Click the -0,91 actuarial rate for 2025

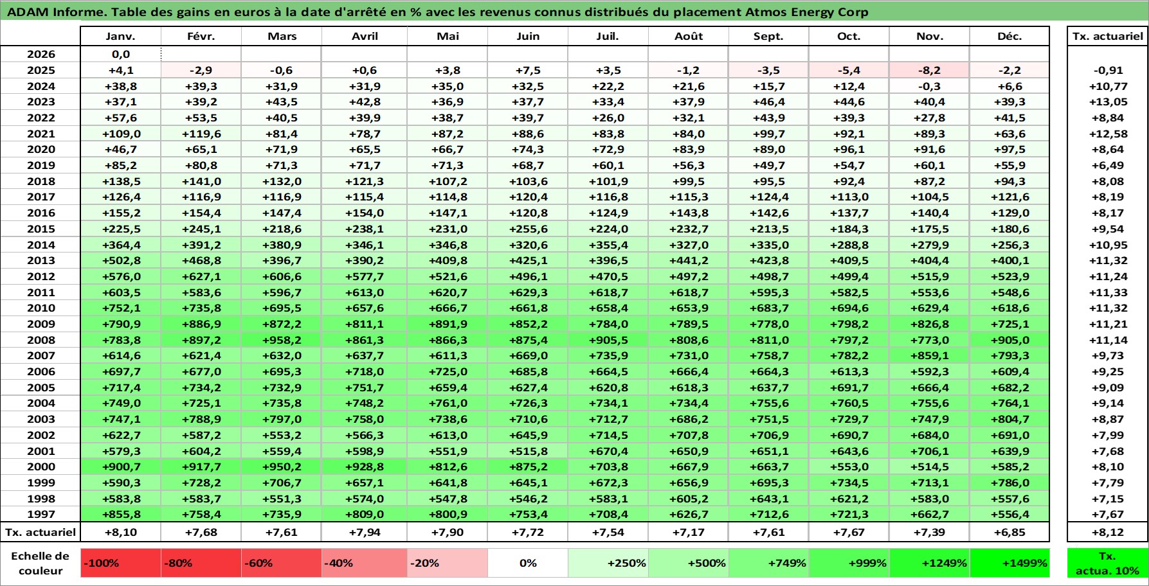coord(1108,71)
